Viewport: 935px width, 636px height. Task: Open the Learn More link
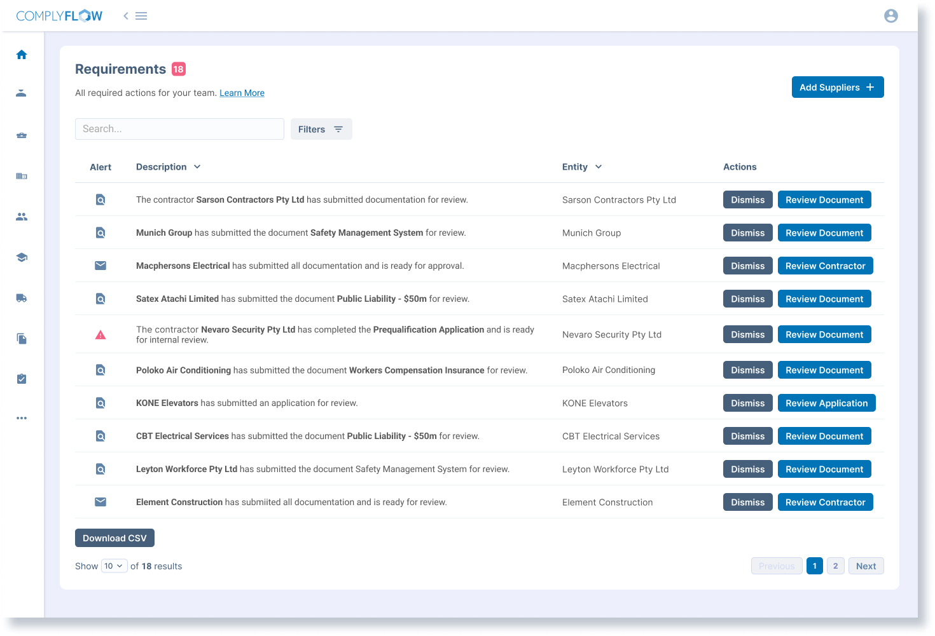coord(242,93)
